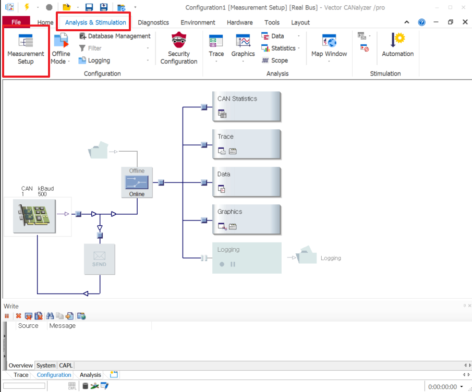Toggle the hotspot before the CAN Statistics block
This screenshot has height=392, width=472.
tap(204, 107)
